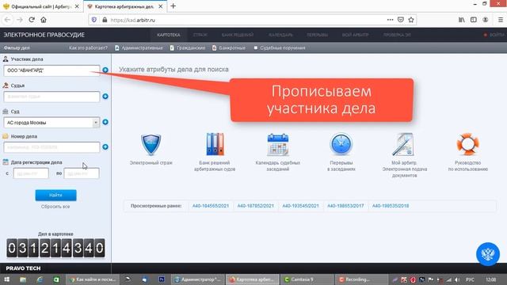
Task: Click the Pocket save icon in address bar
Action: point(401,20)
